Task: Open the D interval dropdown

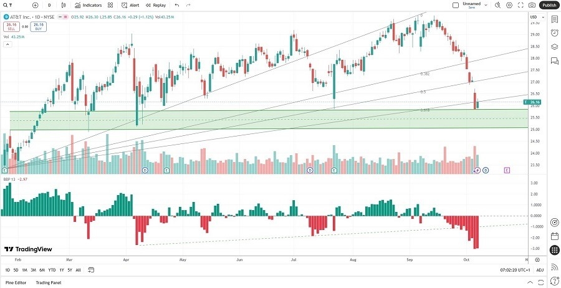Action: coord(50,5)
